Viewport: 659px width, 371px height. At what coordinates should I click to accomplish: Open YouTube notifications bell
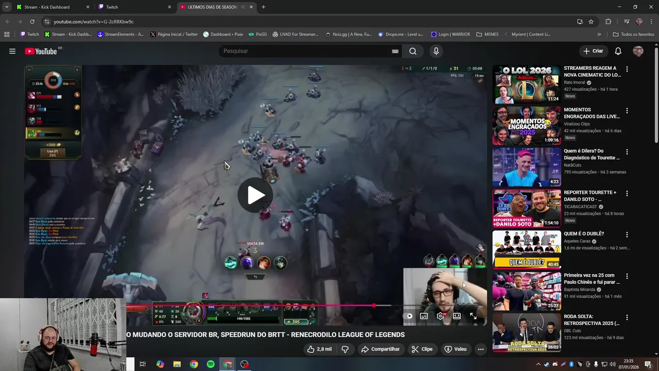point(618,51)
